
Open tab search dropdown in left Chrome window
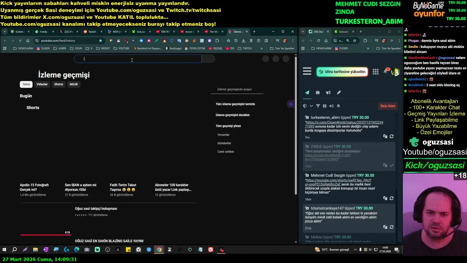[4, 32]
